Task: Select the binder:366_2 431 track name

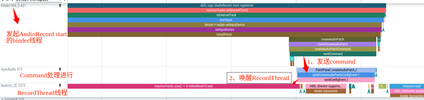Action: pyautogui.click(x=13, y=6)
